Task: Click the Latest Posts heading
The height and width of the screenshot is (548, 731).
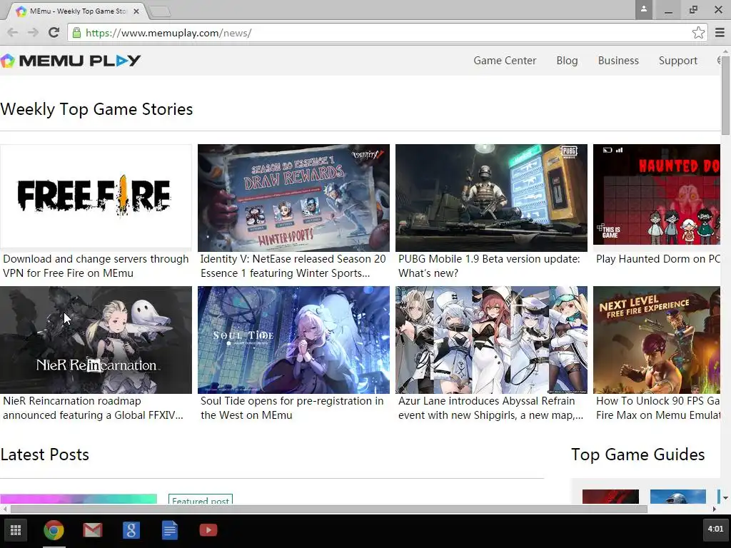Action: pos(45,455)
